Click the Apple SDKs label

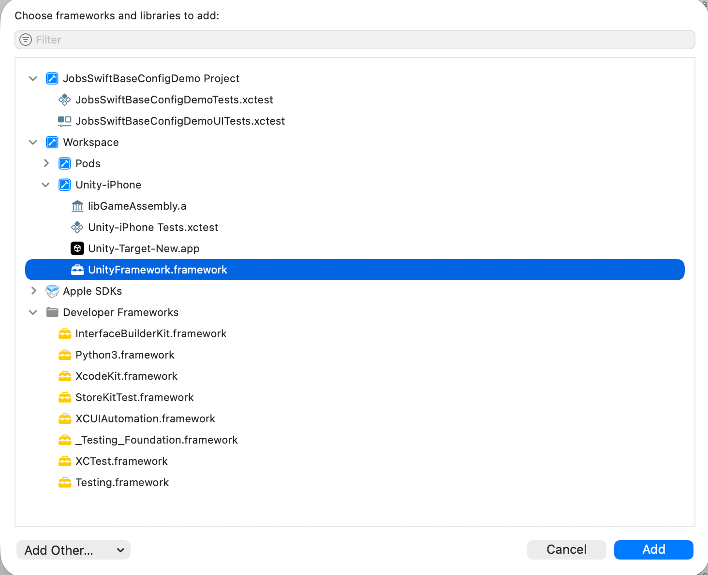click(92, 291)
